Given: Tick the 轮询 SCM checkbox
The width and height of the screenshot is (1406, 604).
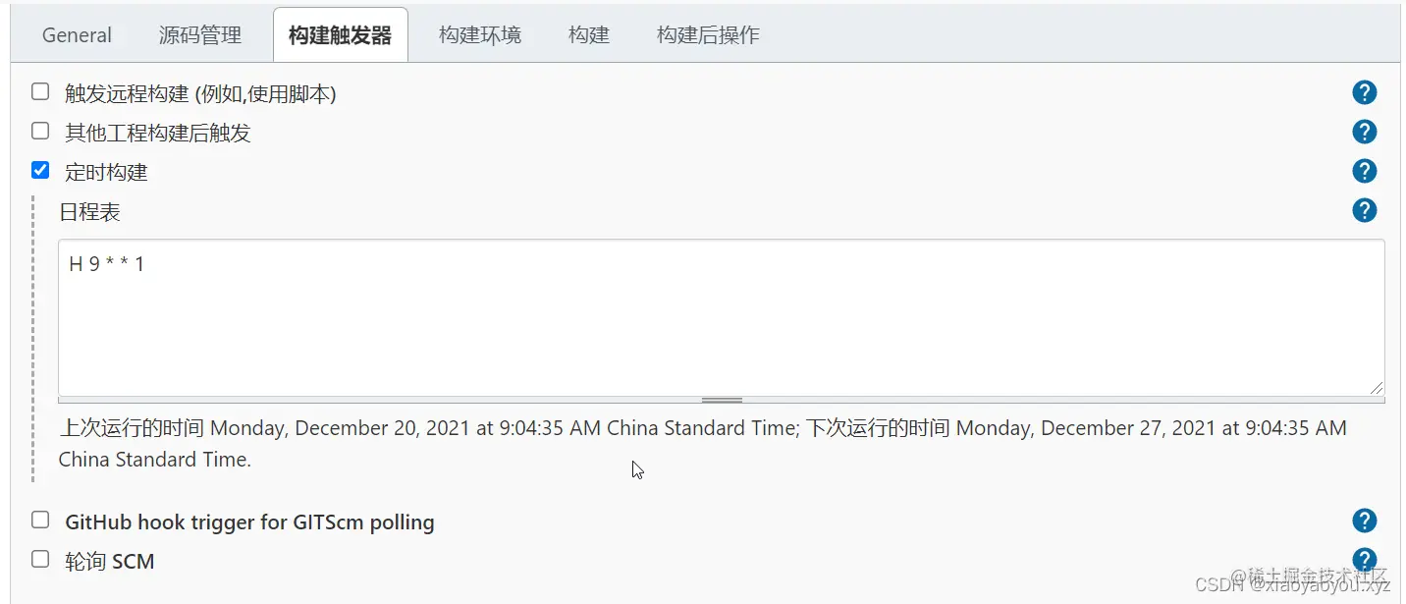Looking at the screenshot, I should (40, 559).
